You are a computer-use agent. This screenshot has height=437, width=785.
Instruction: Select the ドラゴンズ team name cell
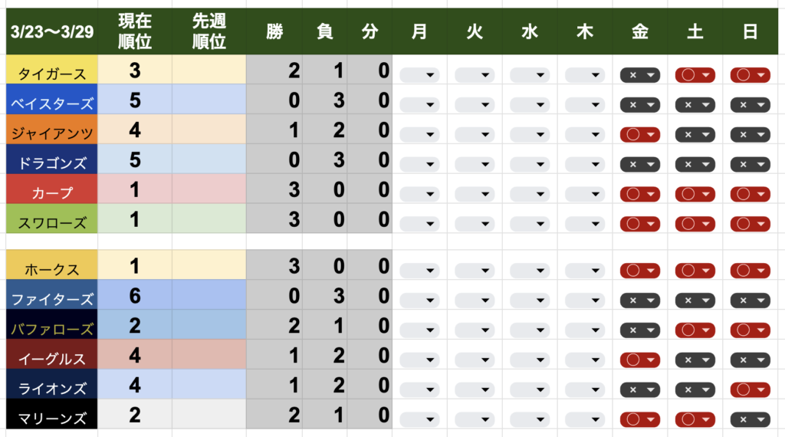(x=49, y=164)
